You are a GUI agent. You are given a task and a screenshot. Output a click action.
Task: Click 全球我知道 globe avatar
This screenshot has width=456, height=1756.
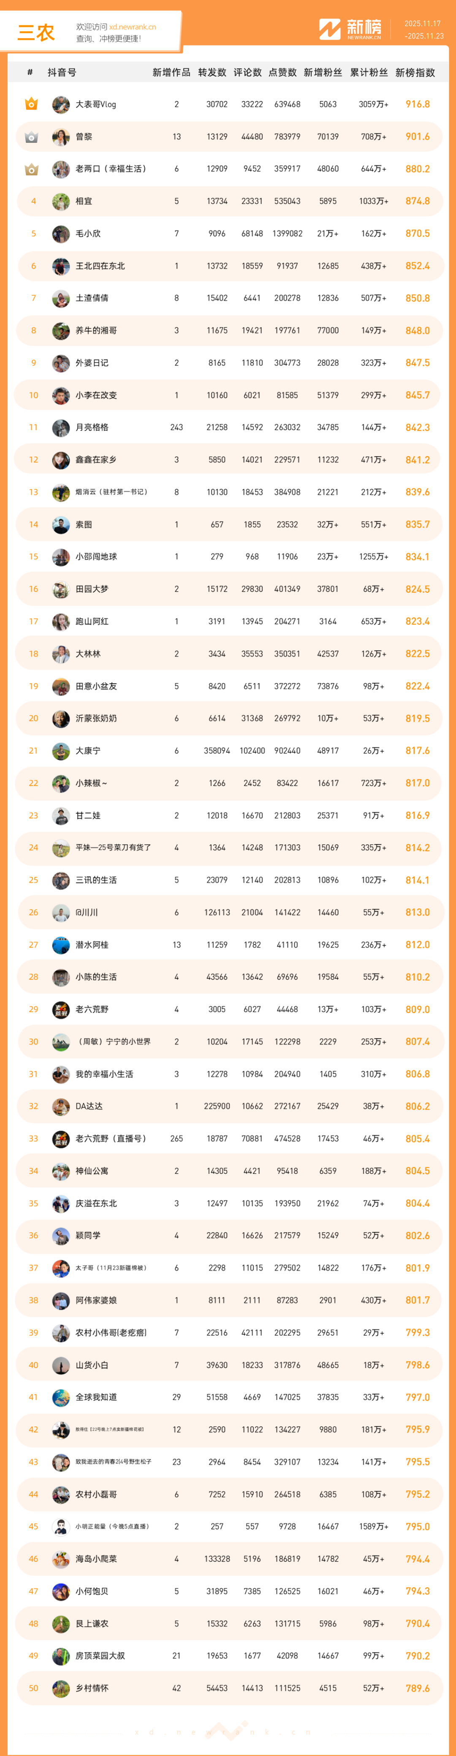pyautogui.click(x=61, y=1397)
